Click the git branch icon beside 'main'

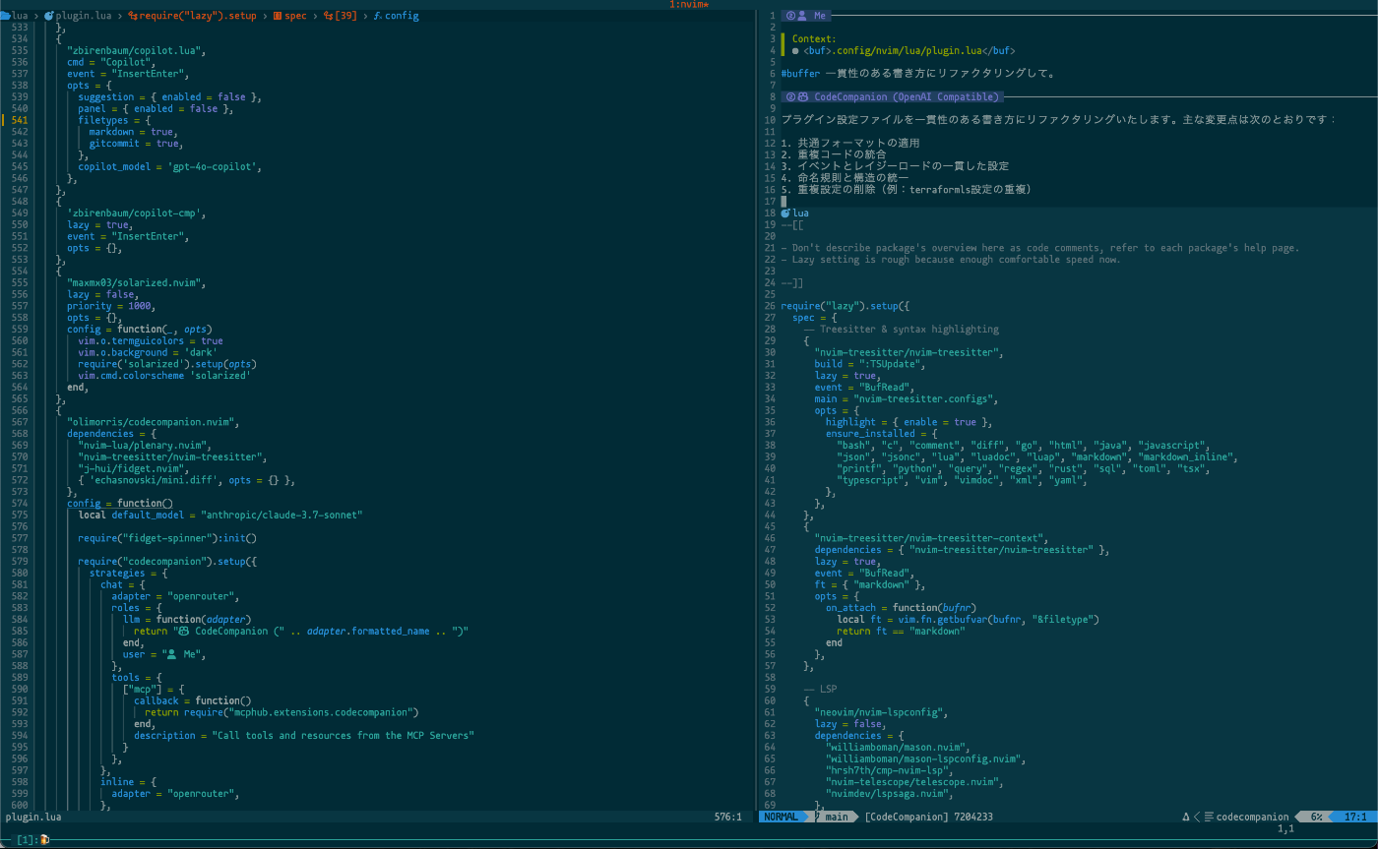click(x=818, y=817)
